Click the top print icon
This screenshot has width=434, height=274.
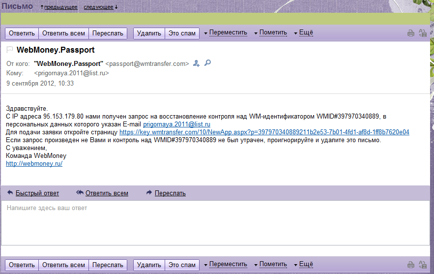[411, 33]
